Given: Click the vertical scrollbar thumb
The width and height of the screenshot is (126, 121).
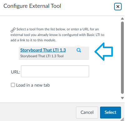Looking at the screenshot, I should coord(122,58).
